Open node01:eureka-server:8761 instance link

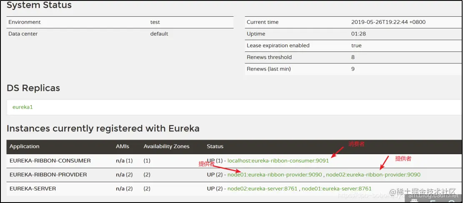coord(337,188)
